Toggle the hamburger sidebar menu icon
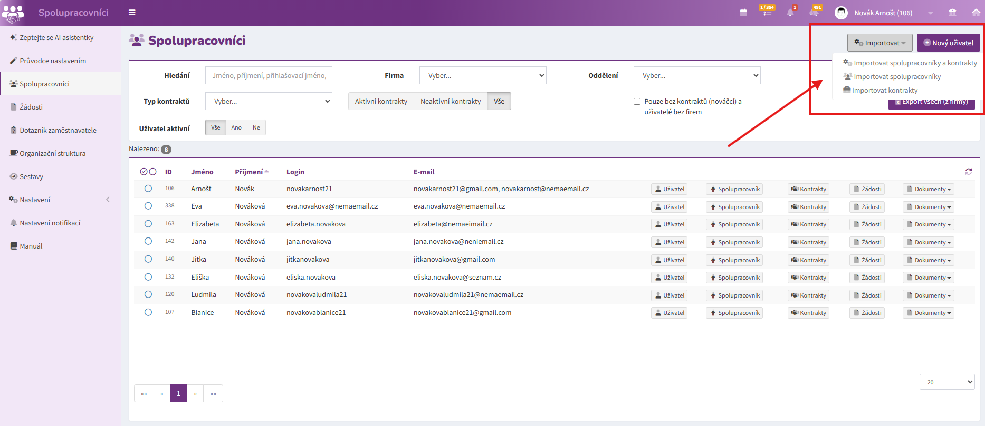The width and height of the screenshot is (985, 426). [132, 13]
